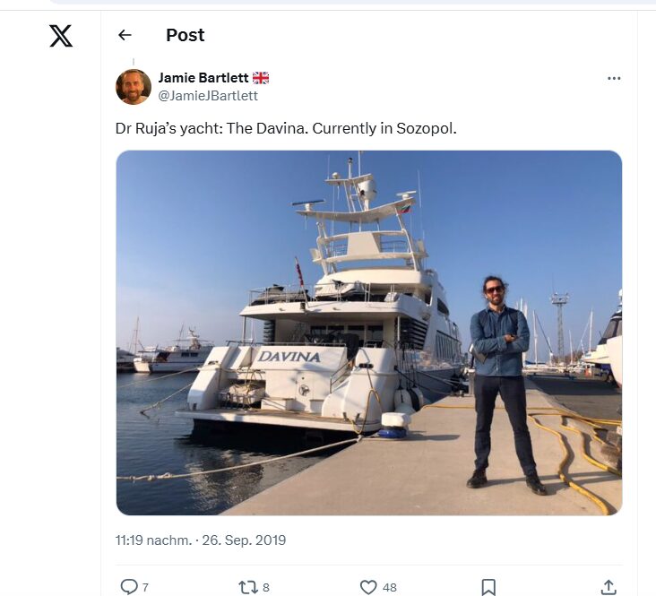Click the 26. Sep. 2019 date
Image resolution: width=656 pixels, height=596 pixels.
(245, 540)
